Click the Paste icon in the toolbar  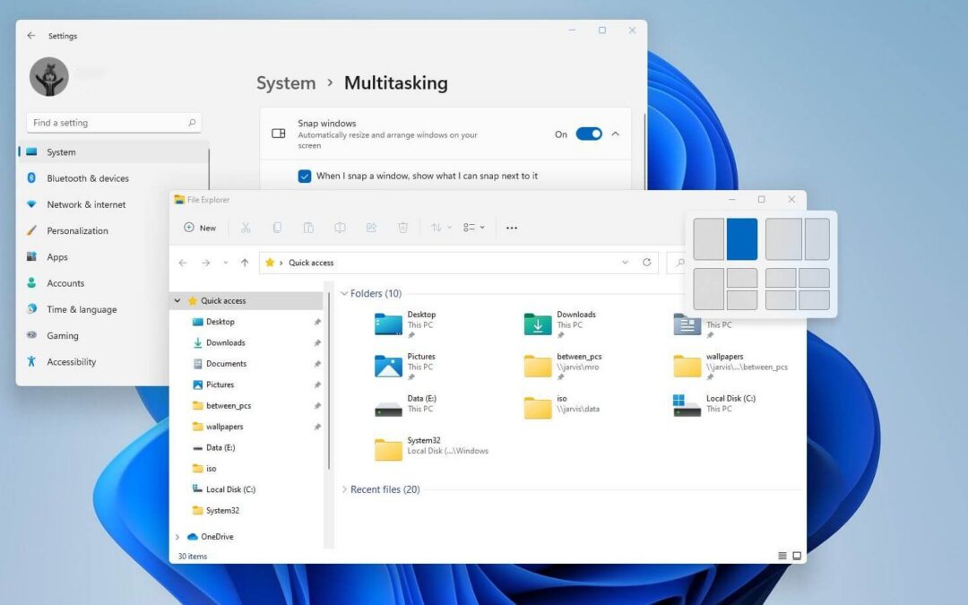[x=308, y=228]
